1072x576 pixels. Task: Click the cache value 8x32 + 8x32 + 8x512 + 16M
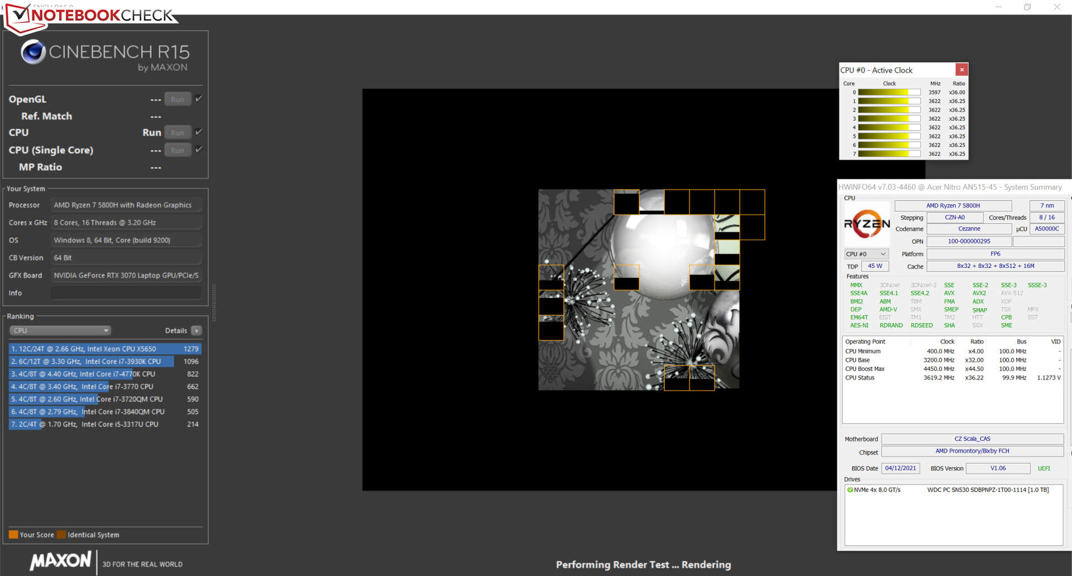coord(996,266)
